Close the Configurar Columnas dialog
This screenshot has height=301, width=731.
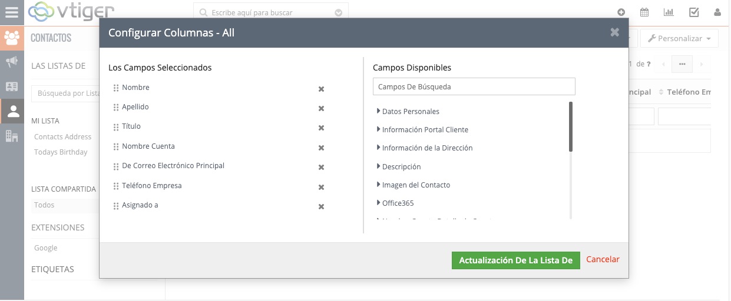click(x=614, y=32)
